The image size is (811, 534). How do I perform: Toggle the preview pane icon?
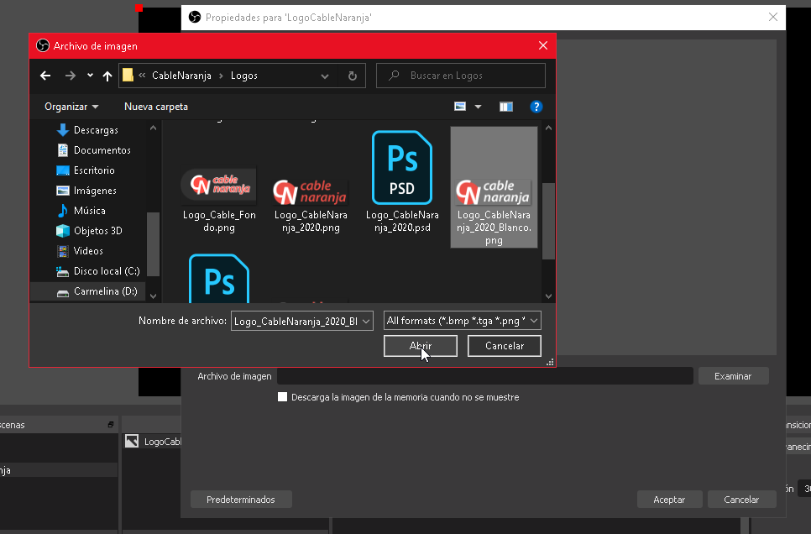point(506,107)
